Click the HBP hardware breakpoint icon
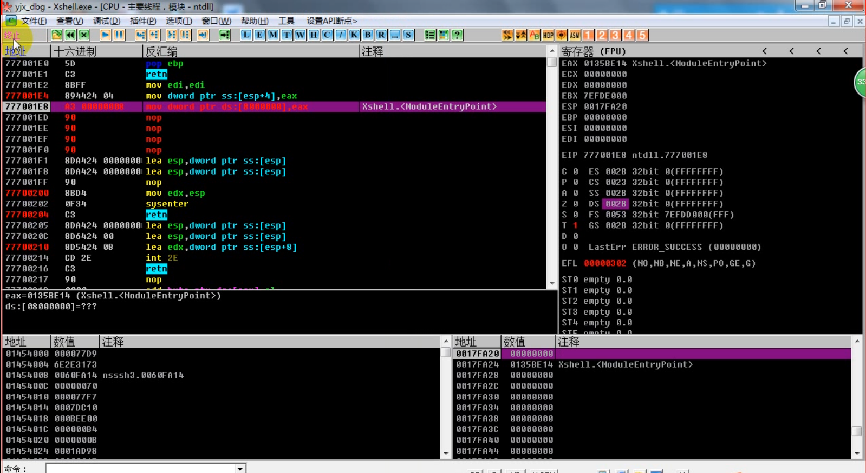 pyautogui.click(x=548, y=35)
